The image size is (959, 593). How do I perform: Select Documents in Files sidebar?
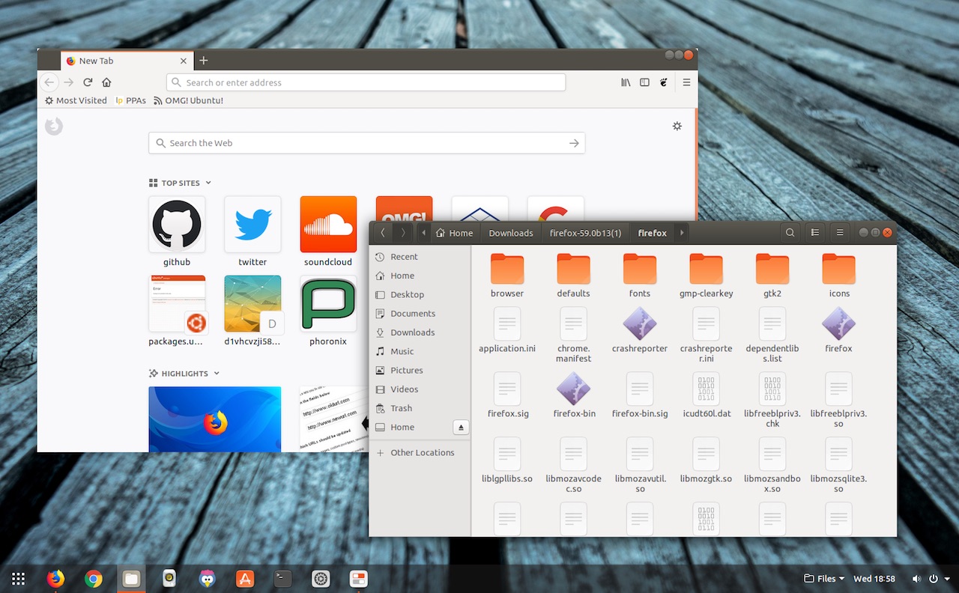(x=420, y=314)
